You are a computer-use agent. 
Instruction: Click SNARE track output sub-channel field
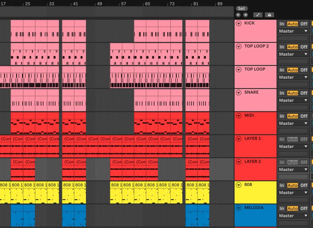pyautogui.click(x=293, y=108)
